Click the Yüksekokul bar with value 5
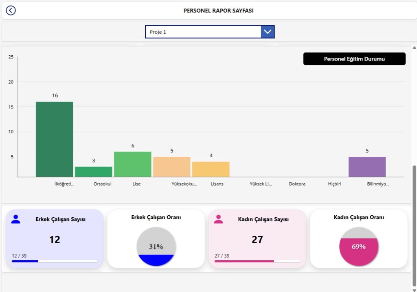417x292 pixels. tap(171, 167)
